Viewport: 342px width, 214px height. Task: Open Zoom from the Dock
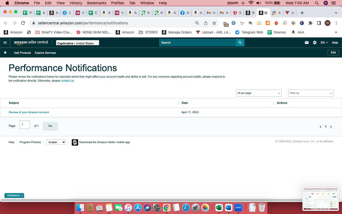(x=238, y=207)
